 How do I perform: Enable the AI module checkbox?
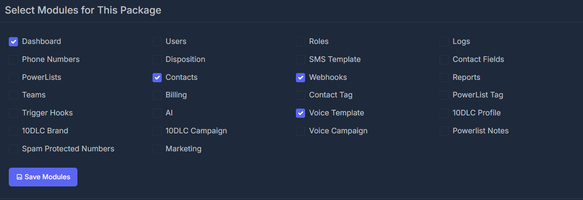click(x=157, y=113)
